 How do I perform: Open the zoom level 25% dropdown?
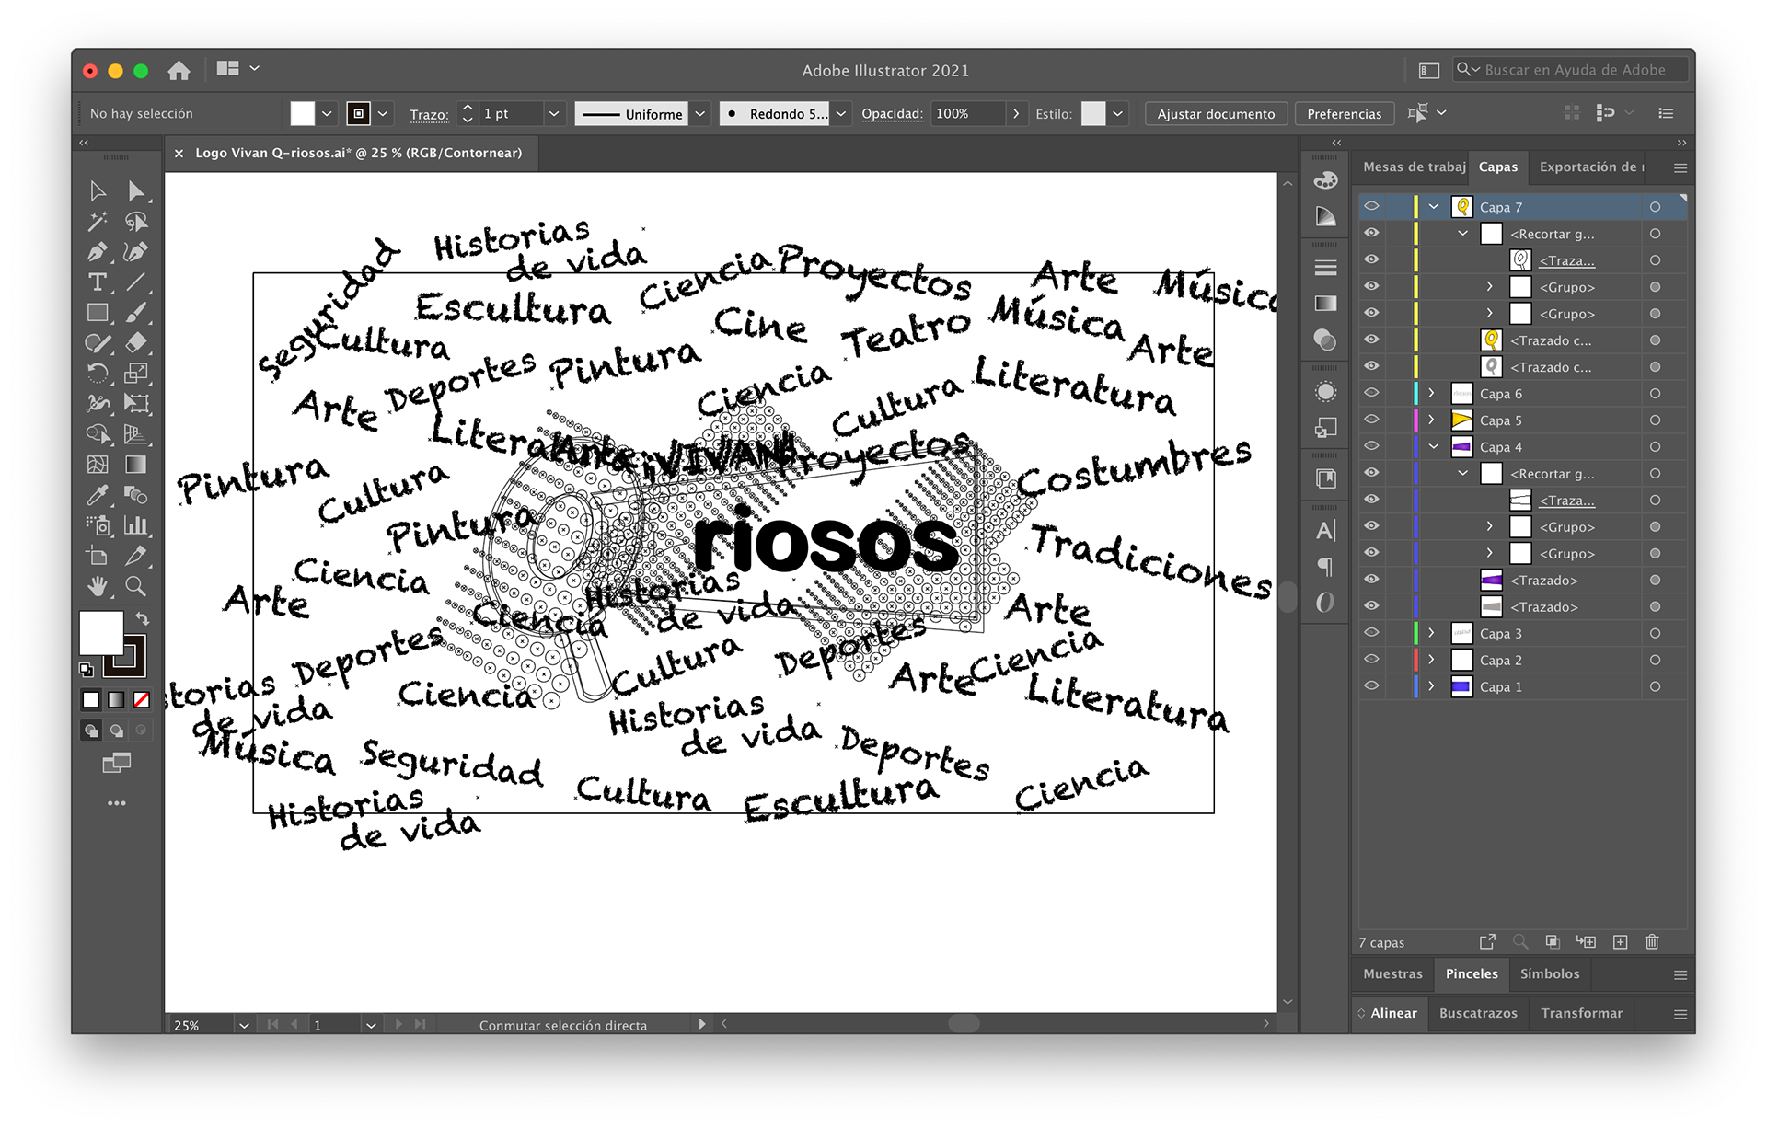tap(244, 1025)
